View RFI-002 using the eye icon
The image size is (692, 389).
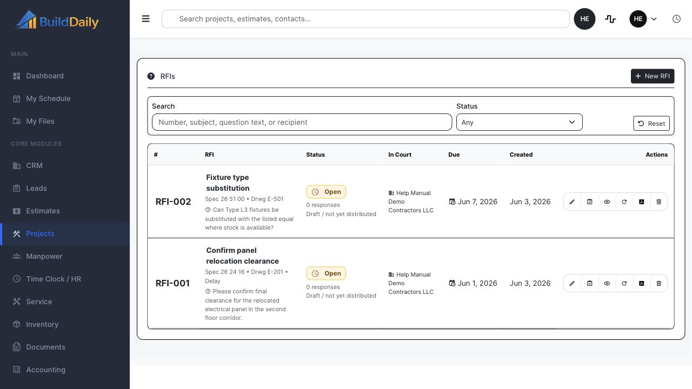tap(607, 202)
